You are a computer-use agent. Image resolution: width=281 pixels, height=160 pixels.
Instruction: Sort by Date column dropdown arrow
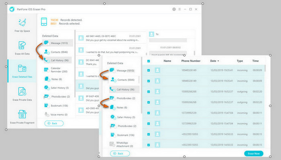218,61
